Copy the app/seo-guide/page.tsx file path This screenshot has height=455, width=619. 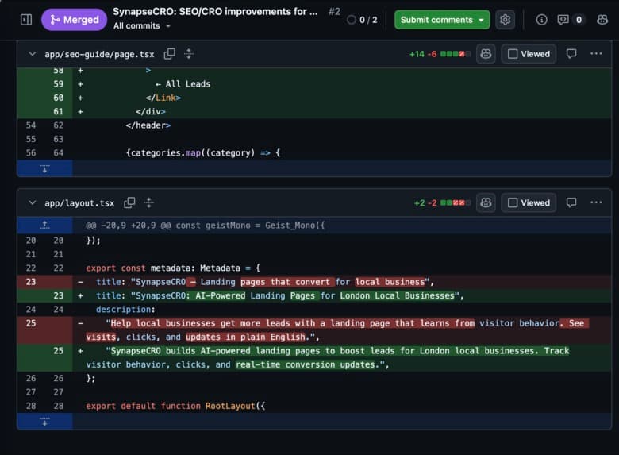tap(169, 54)
